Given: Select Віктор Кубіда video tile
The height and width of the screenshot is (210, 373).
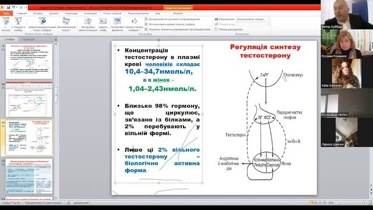Looking at the screenshot, I should click(x=347, y=15).
